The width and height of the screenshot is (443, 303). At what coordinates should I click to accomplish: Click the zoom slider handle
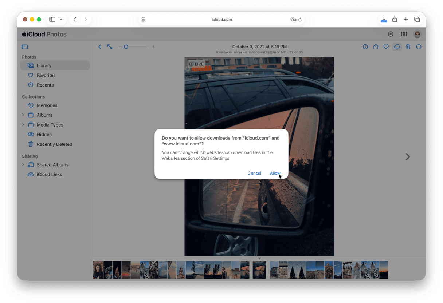click(x=126, y=47)
